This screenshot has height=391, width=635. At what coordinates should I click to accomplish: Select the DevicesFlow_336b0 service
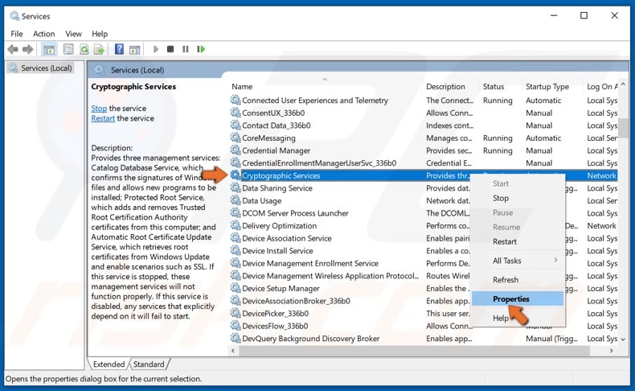[275, 326]
